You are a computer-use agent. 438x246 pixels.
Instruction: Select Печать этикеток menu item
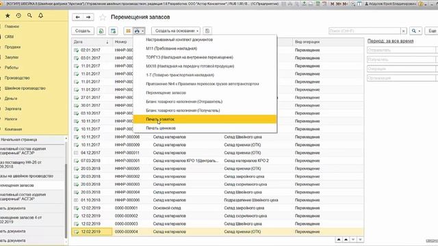pyautogui.click(x=205, y=120)
